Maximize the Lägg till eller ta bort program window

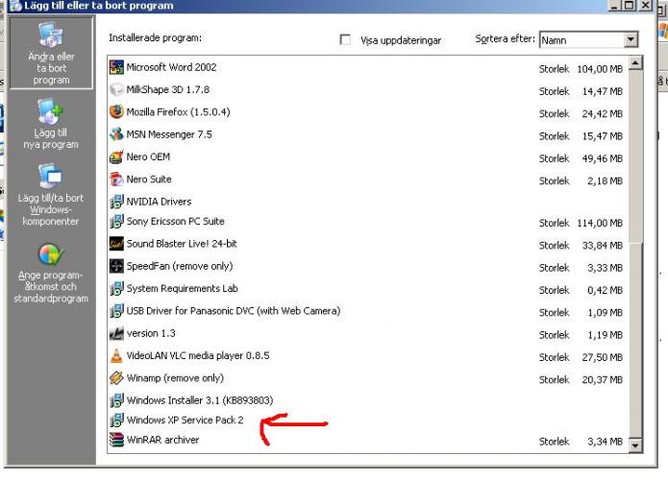click(629, 6)
